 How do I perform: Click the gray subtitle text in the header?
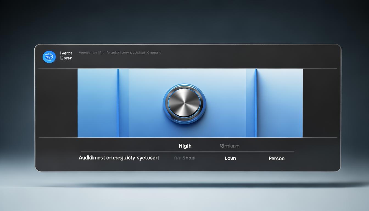click(x=120, y=52)
